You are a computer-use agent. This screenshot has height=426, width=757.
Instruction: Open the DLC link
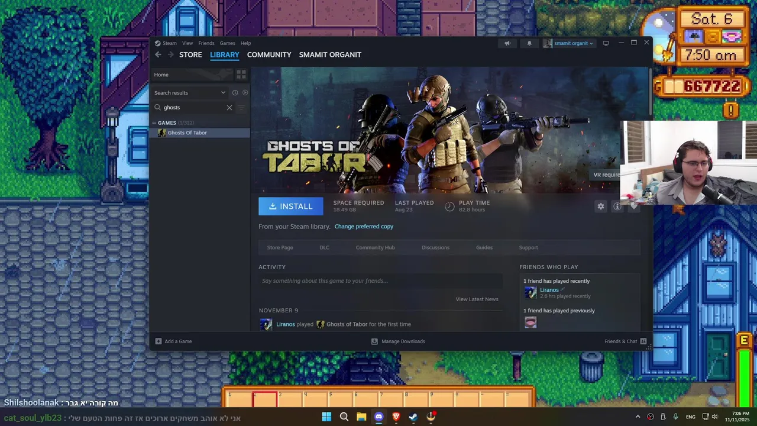pos(325,247)
